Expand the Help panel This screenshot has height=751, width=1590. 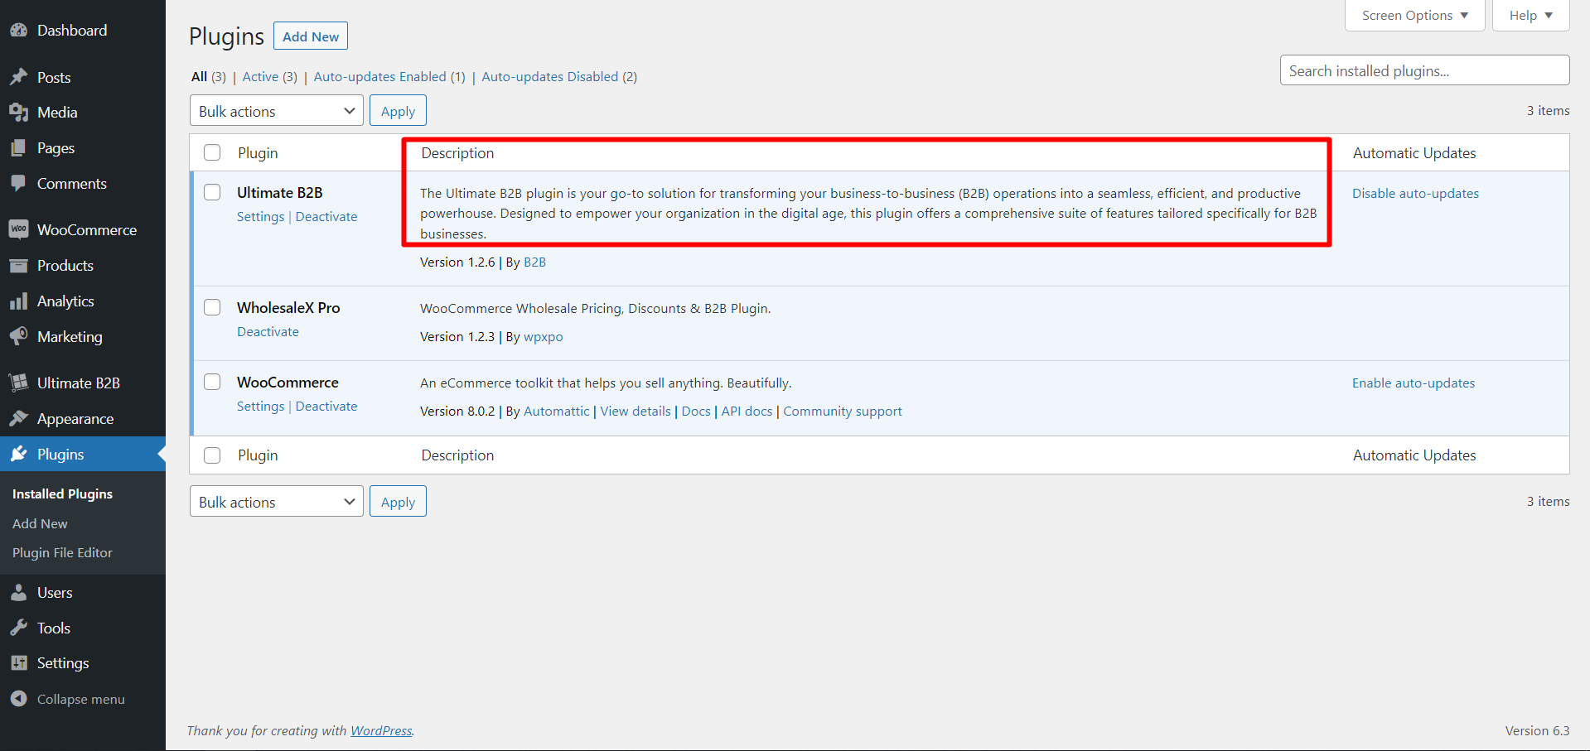[x=1530, y=16]
